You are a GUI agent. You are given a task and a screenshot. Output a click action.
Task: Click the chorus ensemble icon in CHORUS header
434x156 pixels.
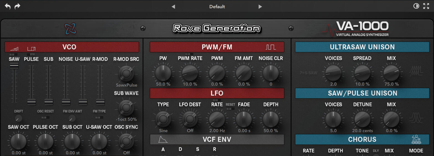[x=416, y=139]
